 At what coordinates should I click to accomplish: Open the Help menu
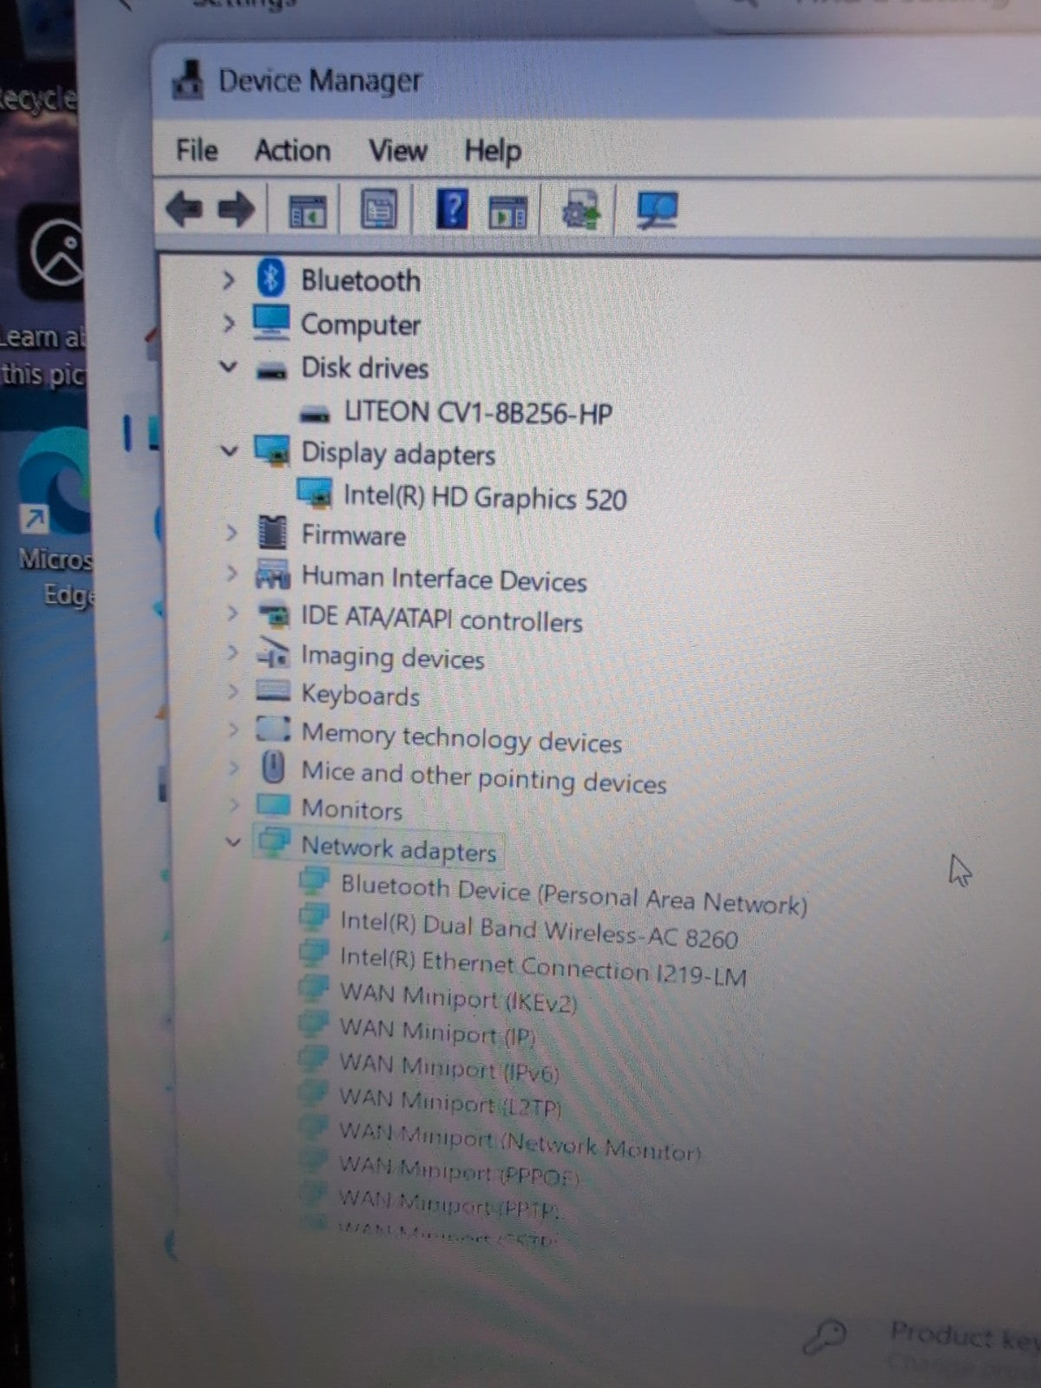[x=492, y=151]
